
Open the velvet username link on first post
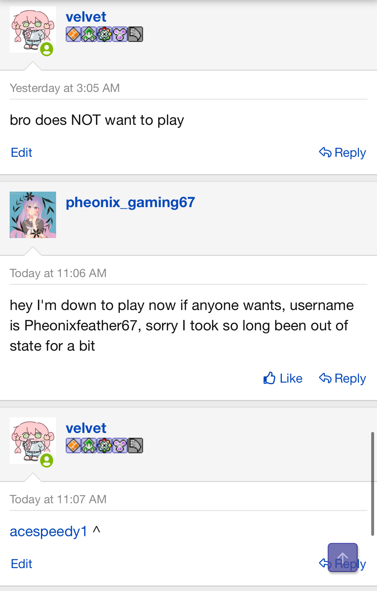(x=86, y=17)
